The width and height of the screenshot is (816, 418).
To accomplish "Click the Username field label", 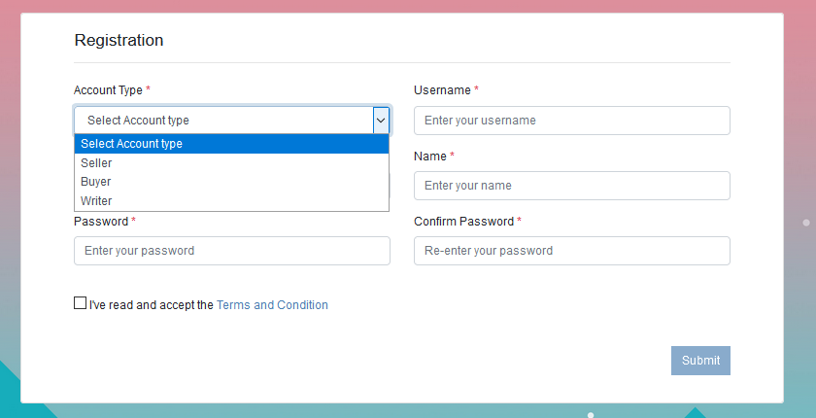I will tap(442, 90).
